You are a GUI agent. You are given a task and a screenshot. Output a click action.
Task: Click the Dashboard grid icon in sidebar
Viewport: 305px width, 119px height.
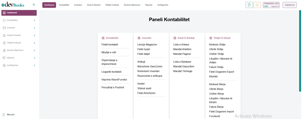pos(4,13)
